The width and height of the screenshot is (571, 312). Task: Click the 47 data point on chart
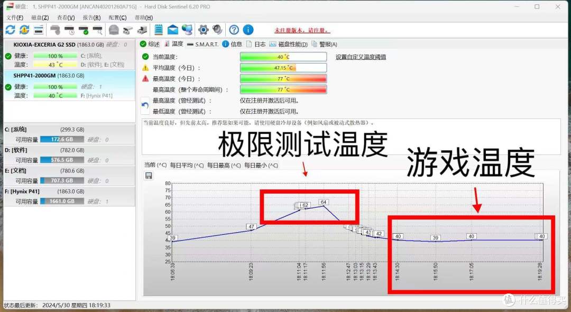point(251,226)
